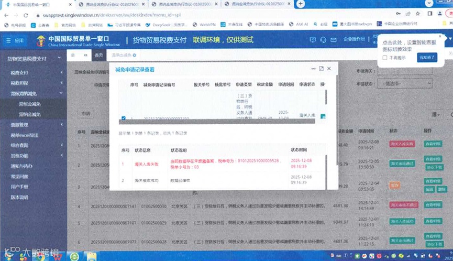This screenshot has height=261, width=453.
Task: Click 编辑 for the 暂存 row
Action: tap(429, 189)
